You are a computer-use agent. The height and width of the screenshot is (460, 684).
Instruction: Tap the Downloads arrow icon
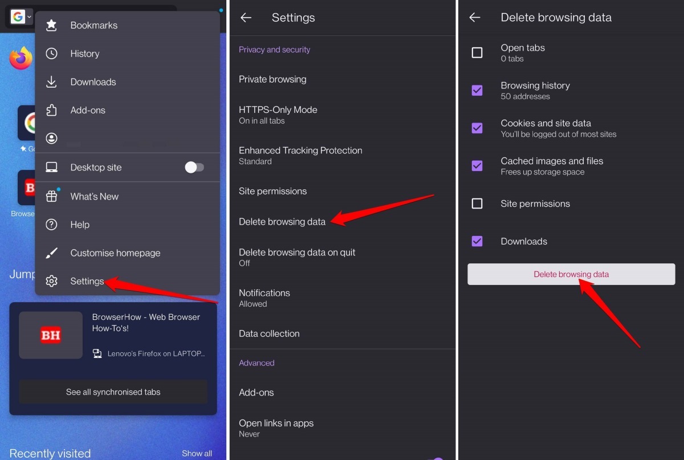click(x=51, y=82)
